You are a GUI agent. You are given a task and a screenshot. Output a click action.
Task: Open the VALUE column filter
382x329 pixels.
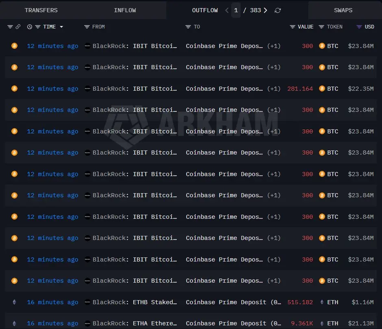click(292, 27)
